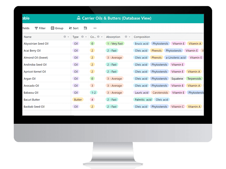
Task: Click the green '1 - Very Fast' absorption tag
Action: (115, 44)
